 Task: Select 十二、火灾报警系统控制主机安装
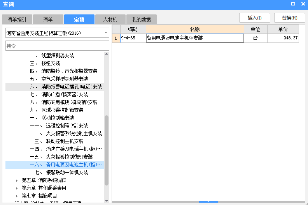pos(66,134)
